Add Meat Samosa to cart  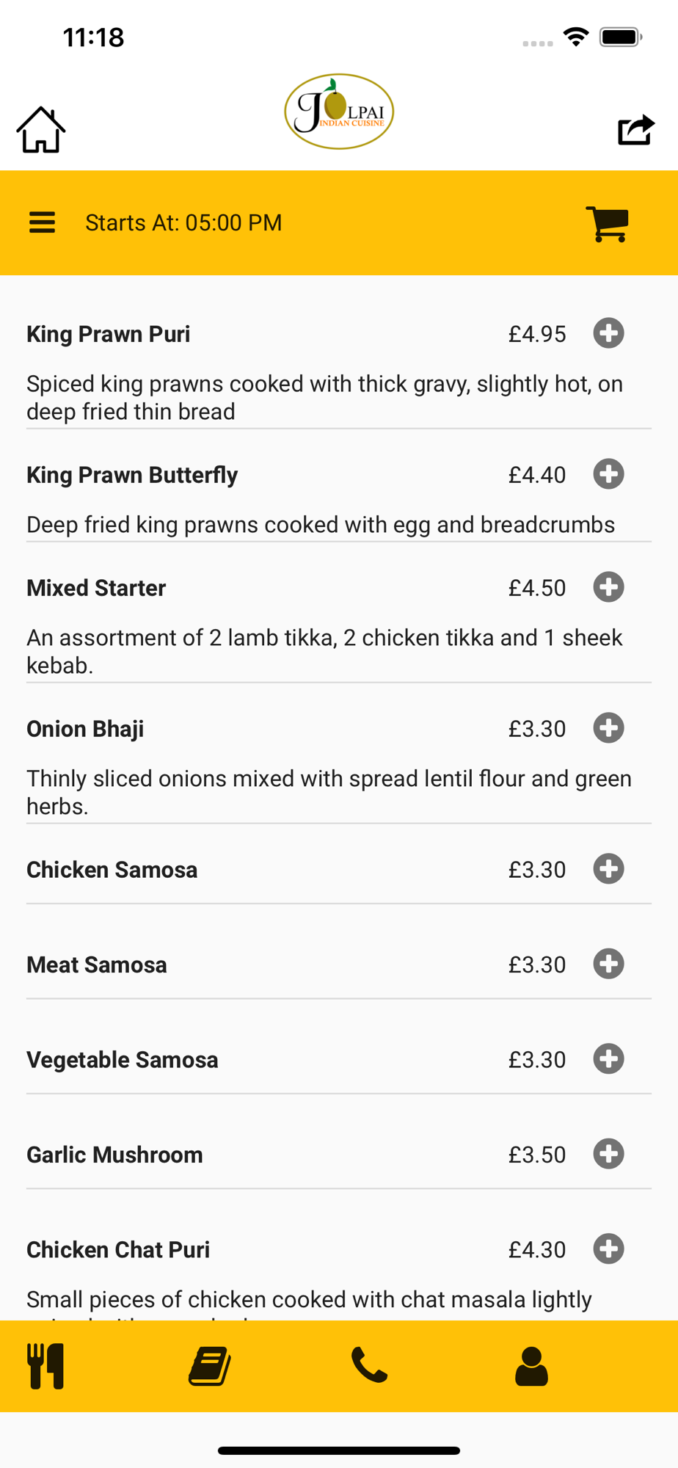click(608, 964)
